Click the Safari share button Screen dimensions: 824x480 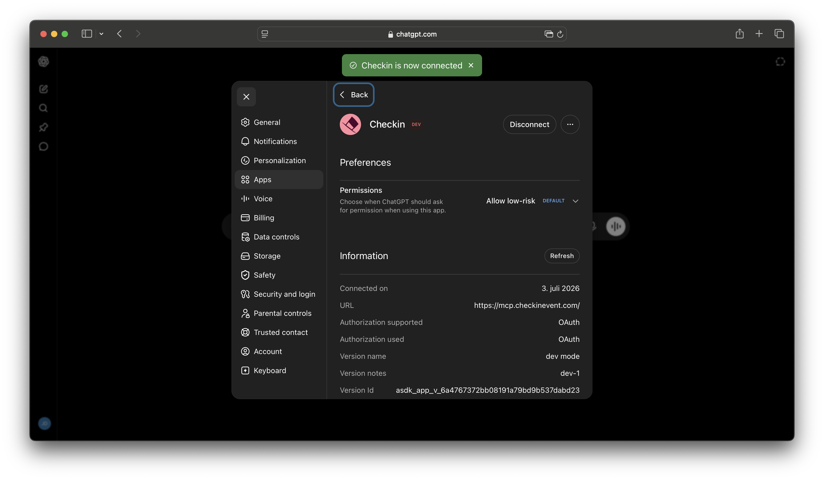[x=740, y=33]
